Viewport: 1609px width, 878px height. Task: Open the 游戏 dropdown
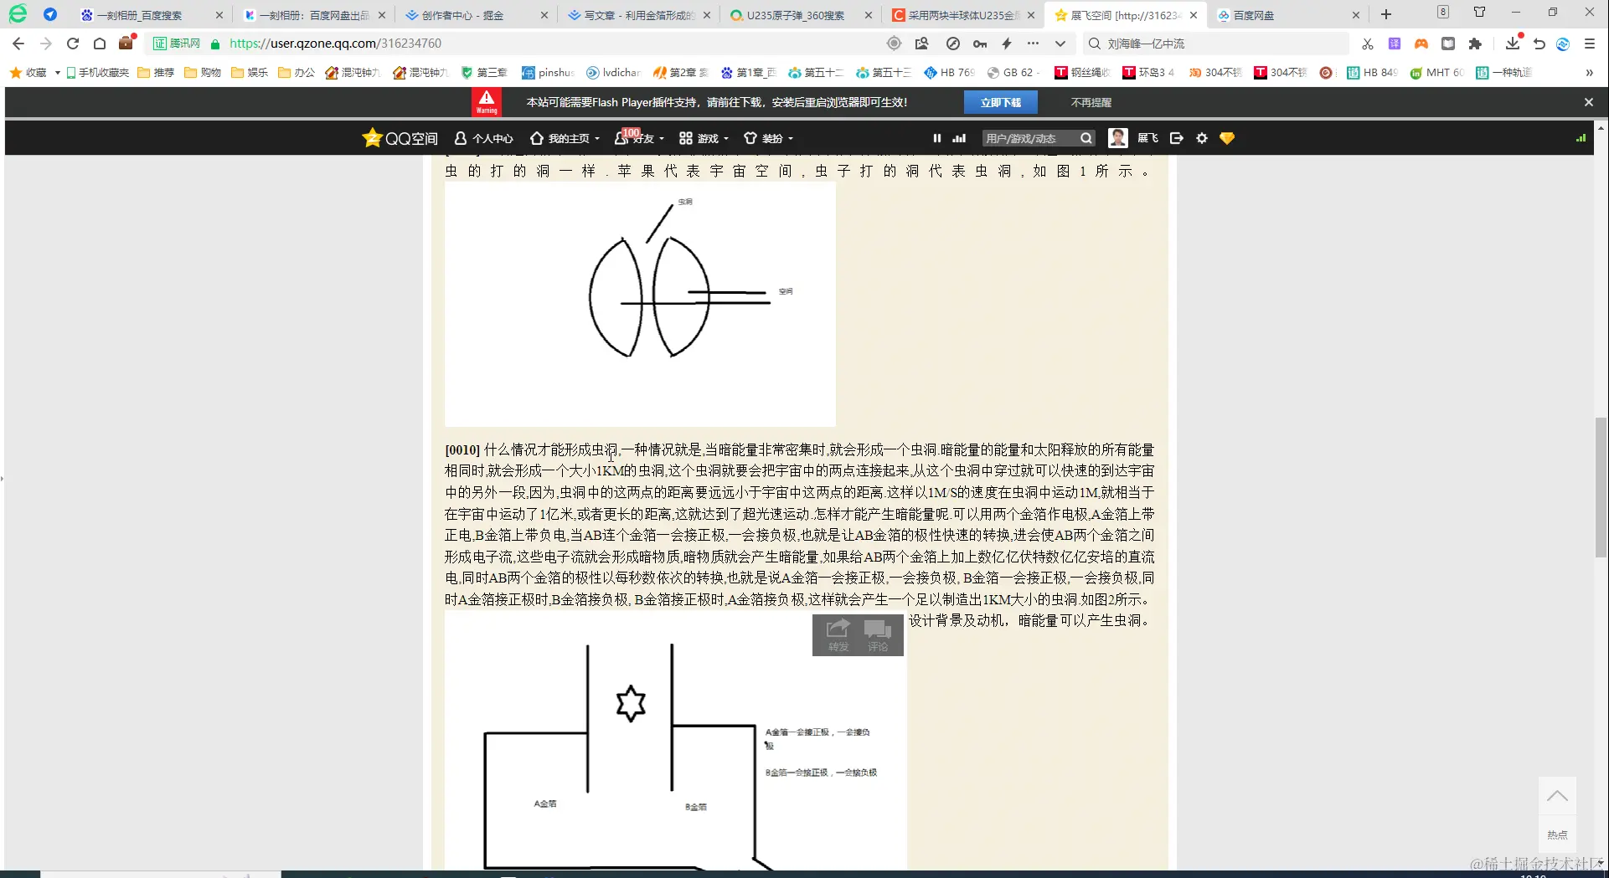click(x=706, y=138)
